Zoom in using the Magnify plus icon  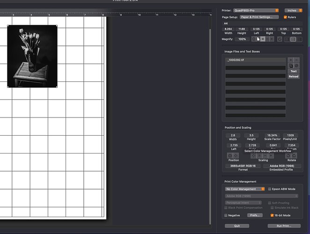point(272,39)
